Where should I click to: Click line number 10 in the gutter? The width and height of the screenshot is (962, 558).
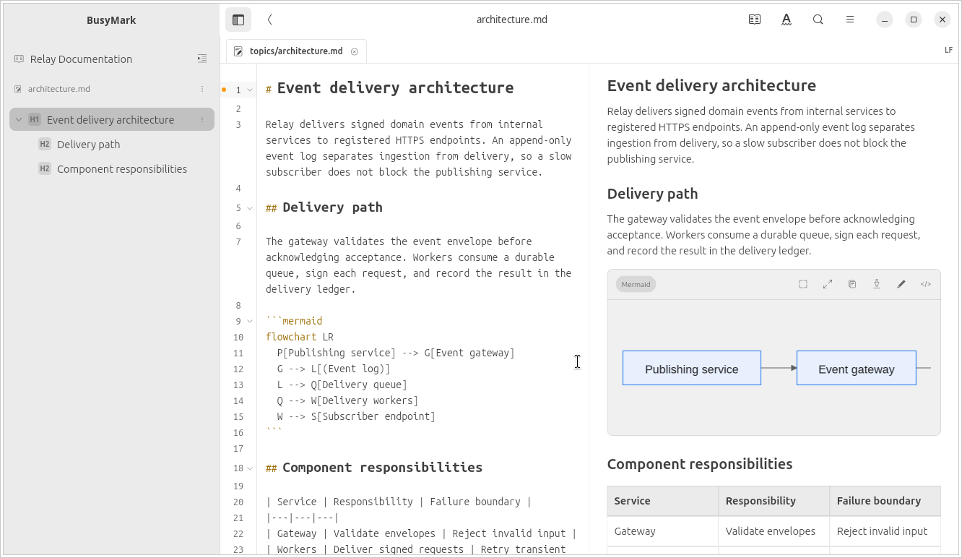238,338
